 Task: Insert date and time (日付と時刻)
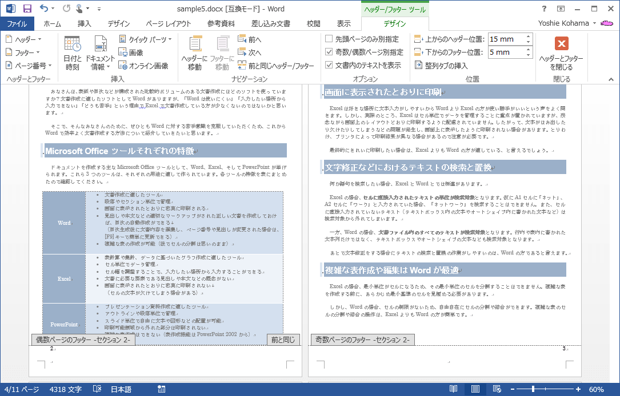point(73,53)
